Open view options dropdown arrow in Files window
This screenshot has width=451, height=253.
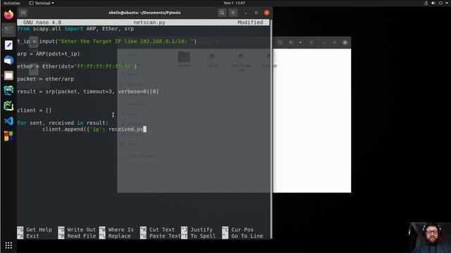[x=300, y=42]
